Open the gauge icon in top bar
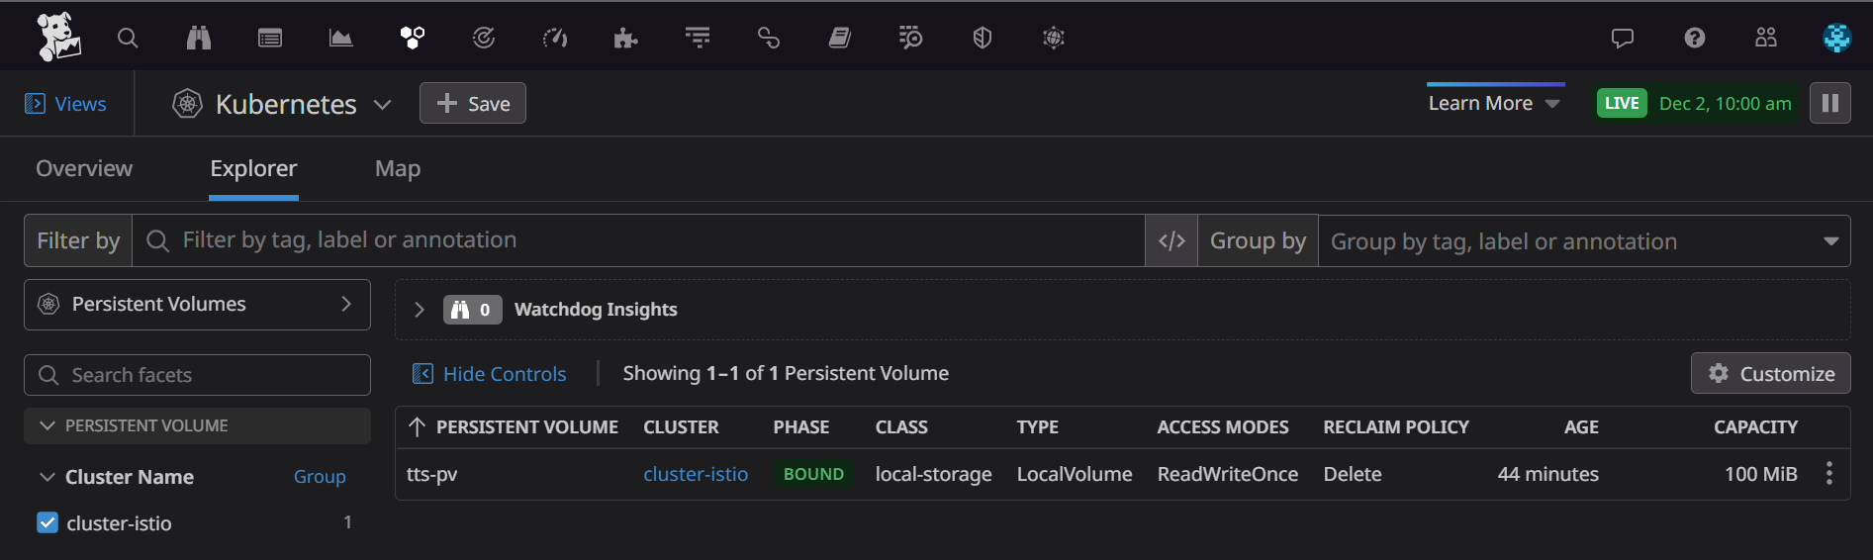The width and height of the screenshot is (1873, 560). 555,38
